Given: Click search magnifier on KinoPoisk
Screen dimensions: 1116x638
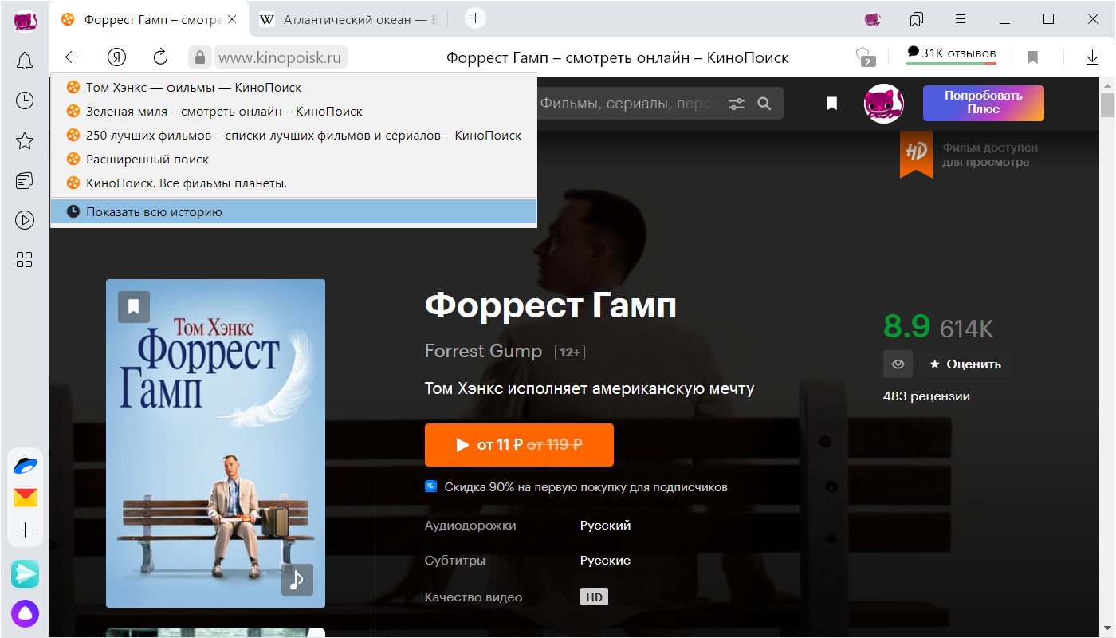Looking at the screenshot, I should (764, 104).
